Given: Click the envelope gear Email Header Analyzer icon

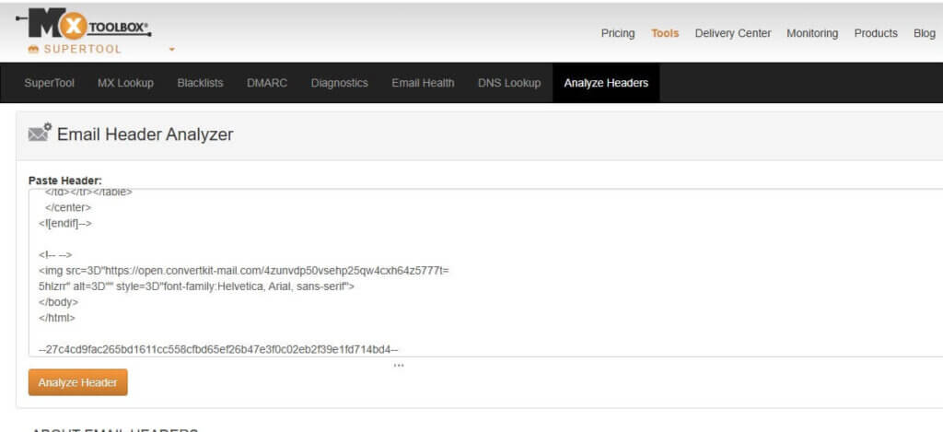Looking at the screenshot, I should (x=40, y=133).
